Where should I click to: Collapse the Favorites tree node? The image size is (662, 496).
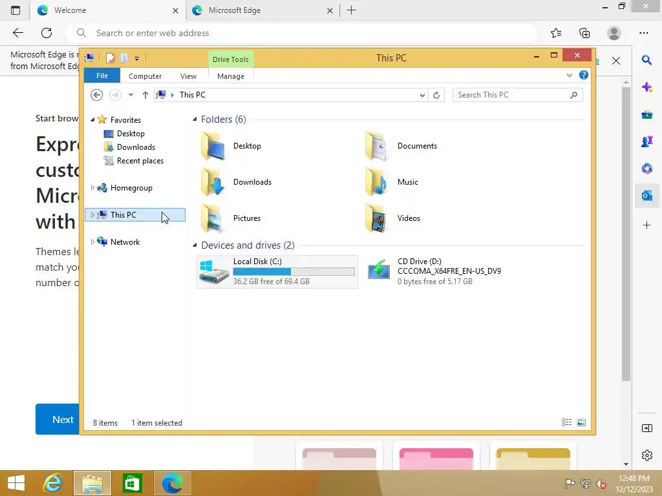coord(92,119)
